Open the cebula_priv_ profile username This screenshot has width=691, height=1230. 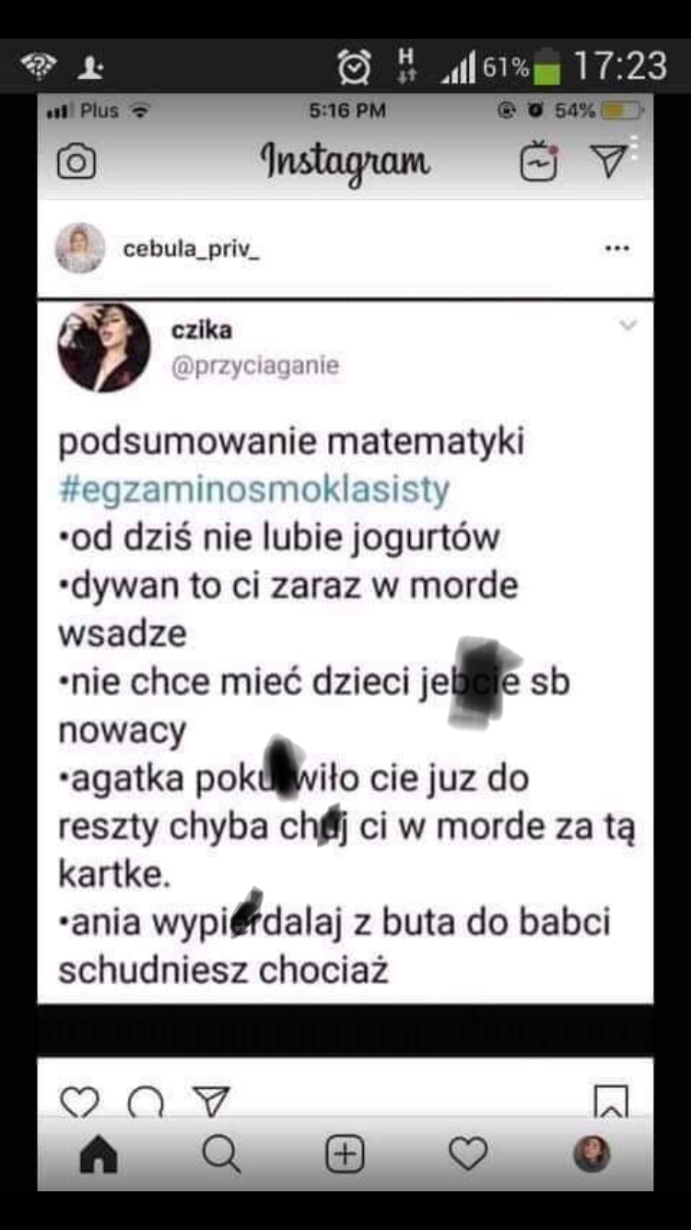[191, 249]
